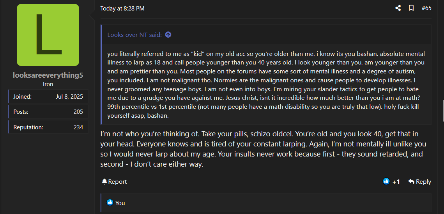This screenshot has width=444, height=214.
Task: Click the thumbs-up icon in reactions bar
Action: (x=110, y=202)
